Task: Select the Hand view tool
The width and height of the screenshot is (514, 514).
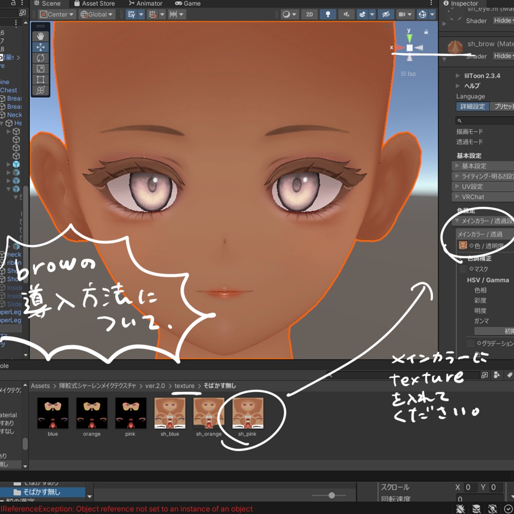Action: (x=40, y=36)
